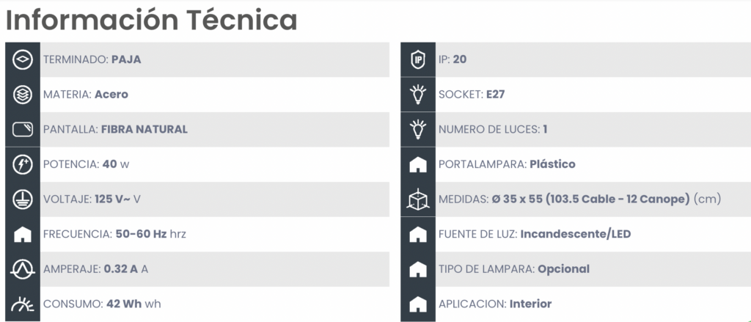Click the Incandescente/LED light source text

(x=575, y=234)
